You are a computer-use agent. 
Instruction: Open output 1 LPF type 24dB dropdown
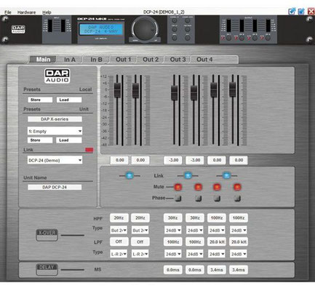coord(173,254)
